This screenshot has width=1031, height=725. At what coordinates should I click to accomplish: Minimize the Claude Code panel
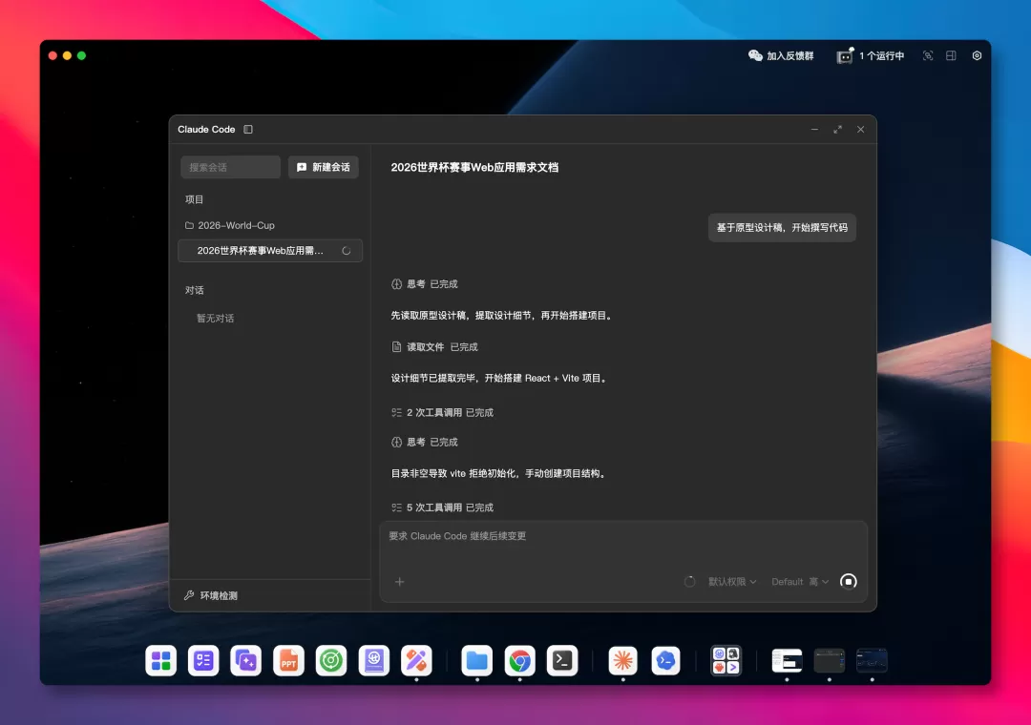click(814, 130)
